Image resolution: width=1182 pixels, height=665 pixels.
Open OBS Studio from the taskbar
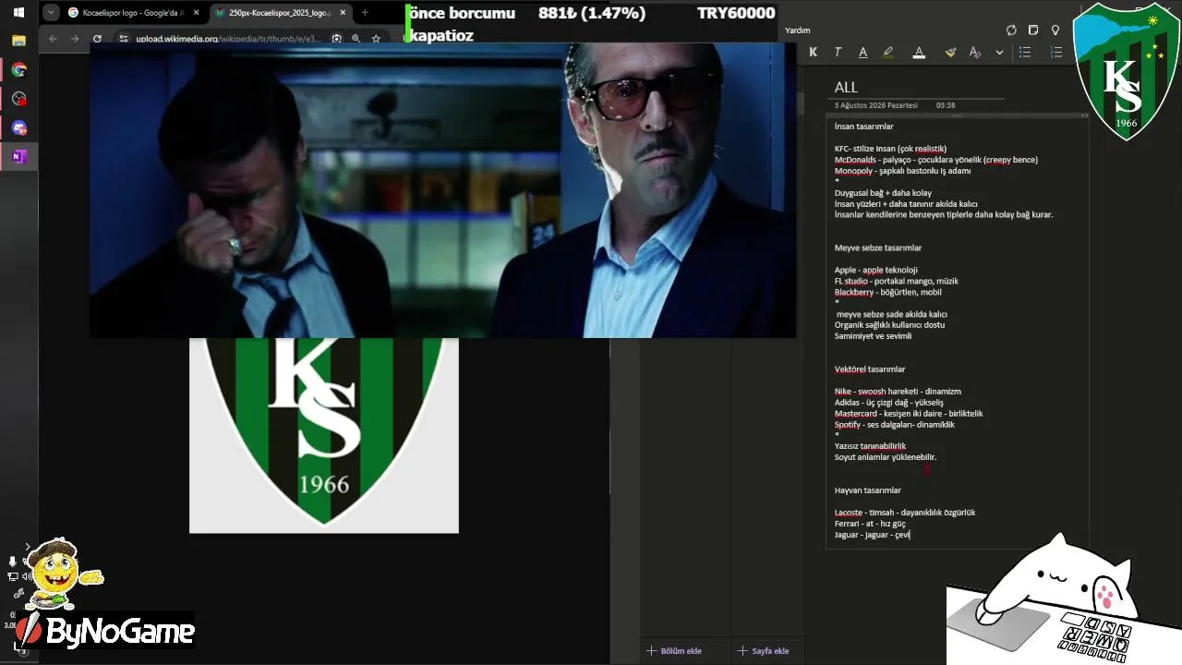18,99
